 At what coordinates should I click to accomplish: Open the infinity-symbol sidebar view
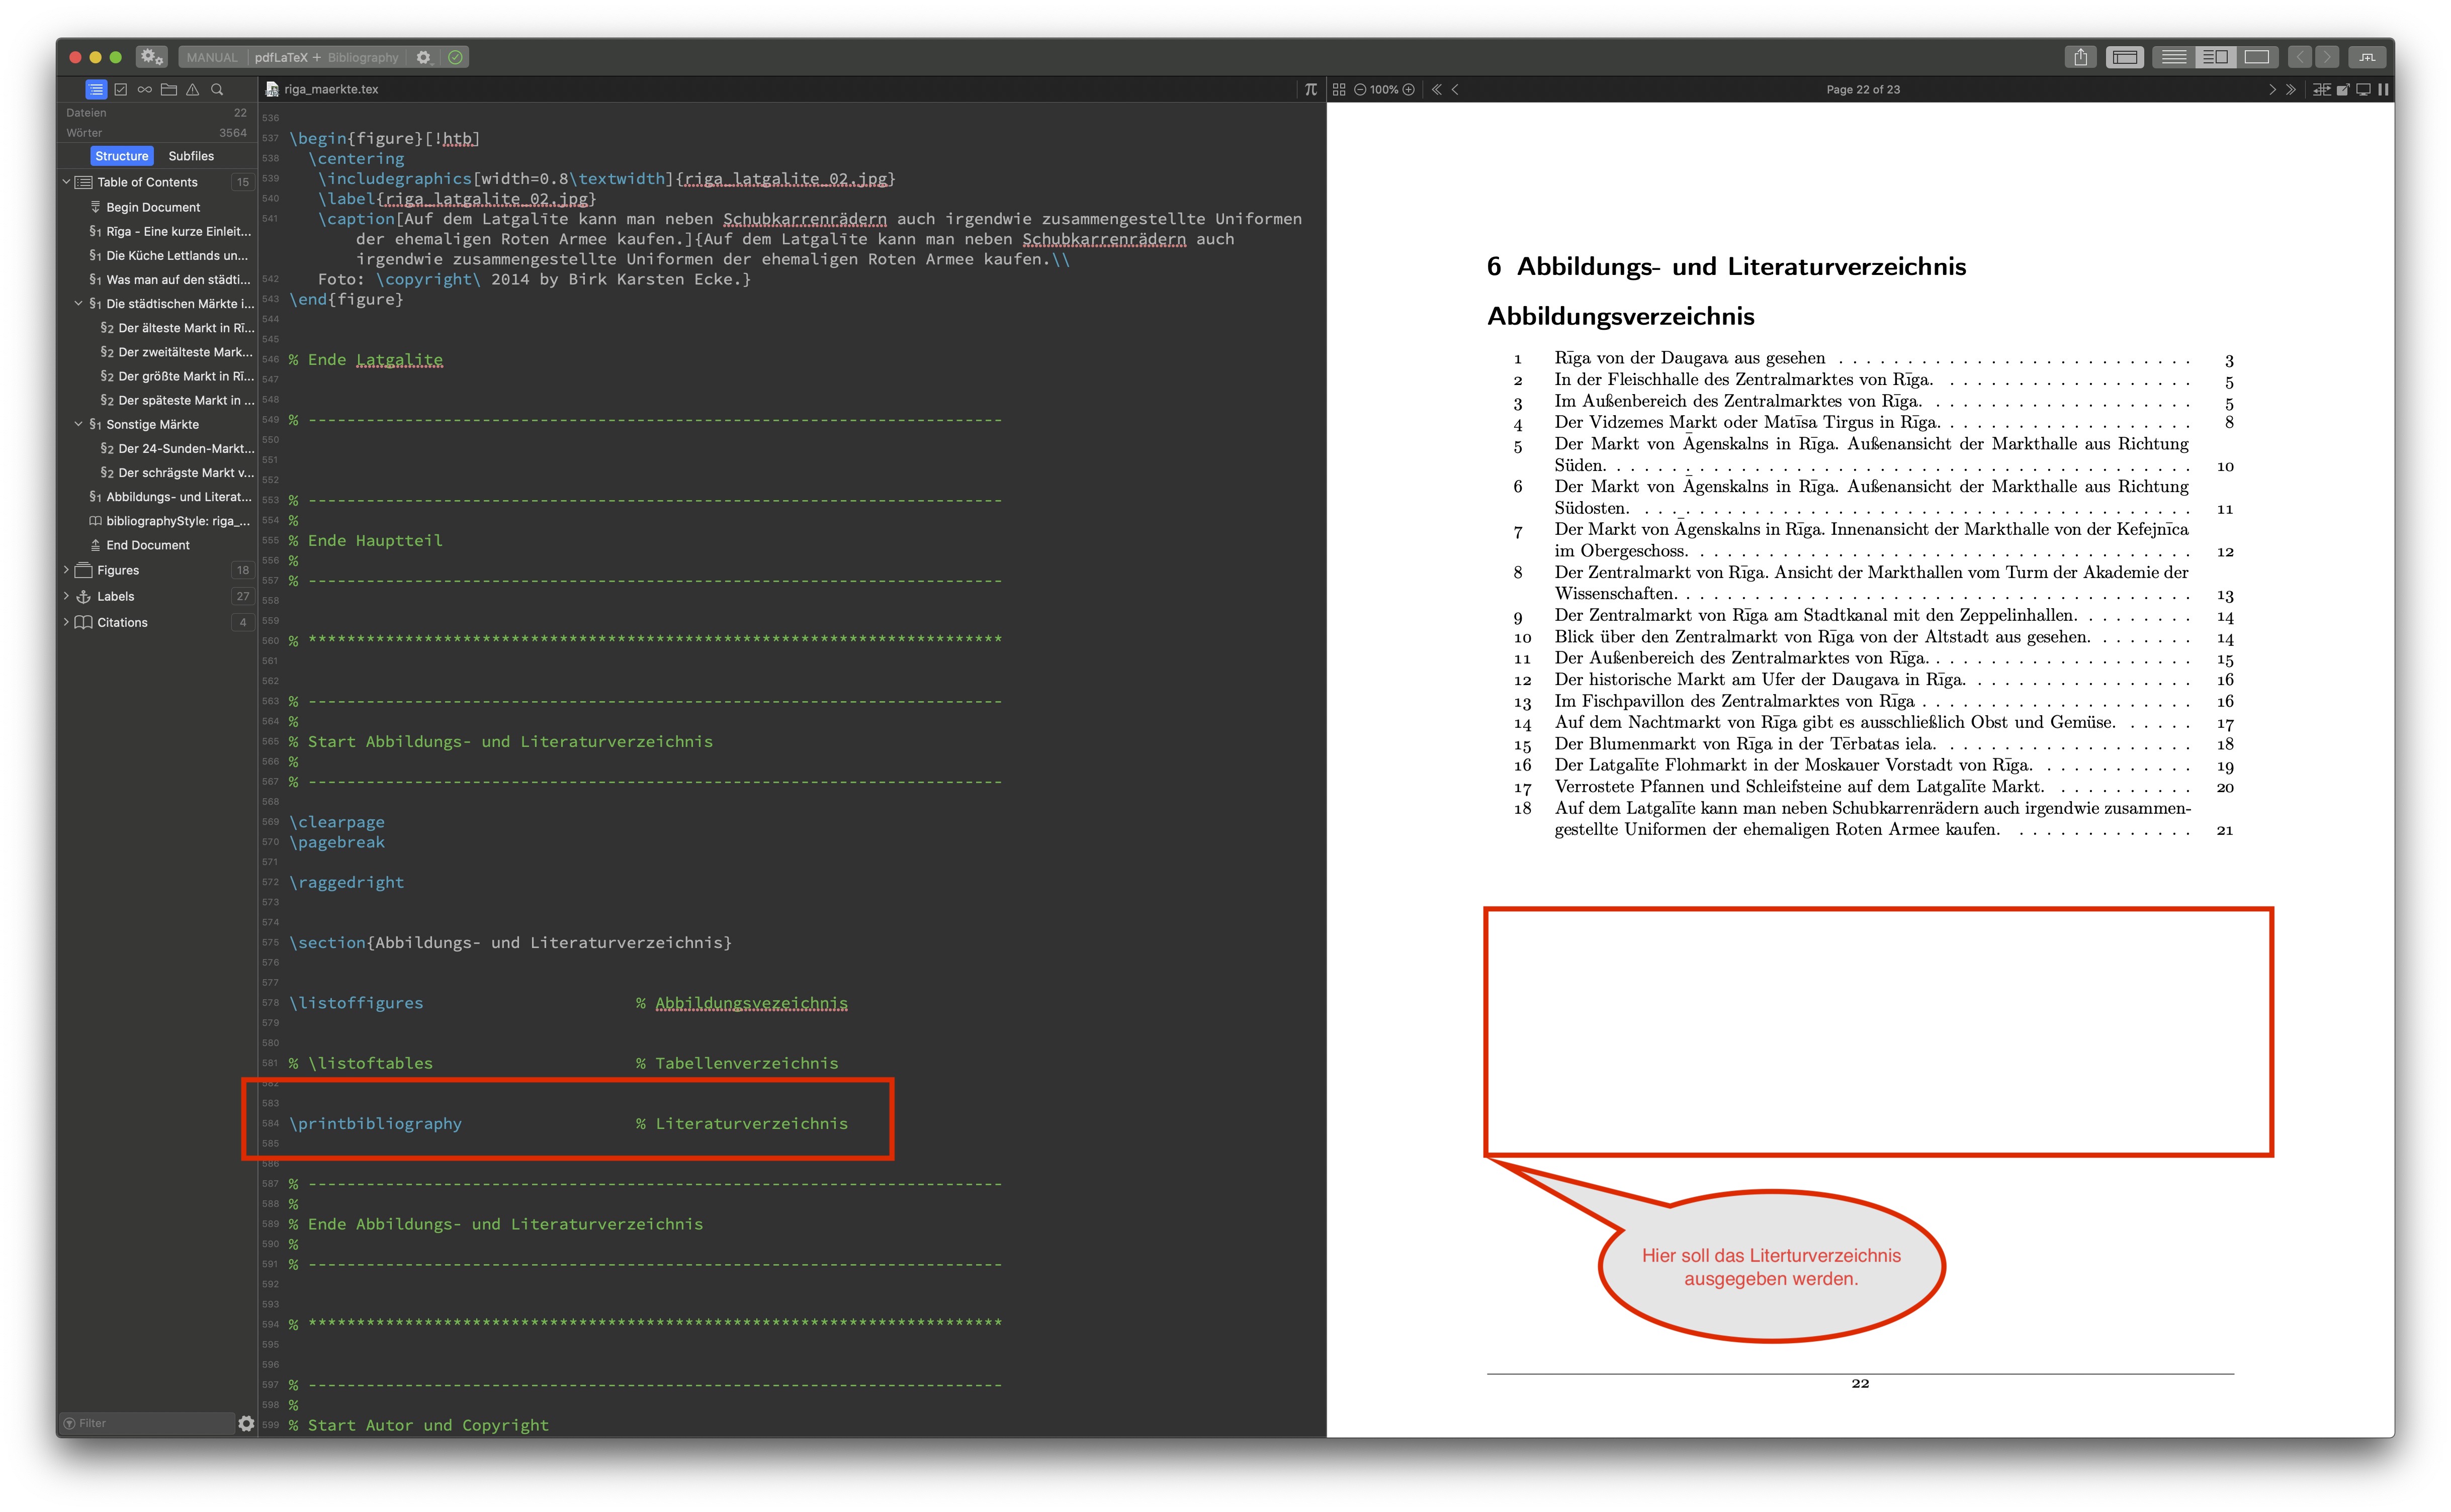(145, 89)
